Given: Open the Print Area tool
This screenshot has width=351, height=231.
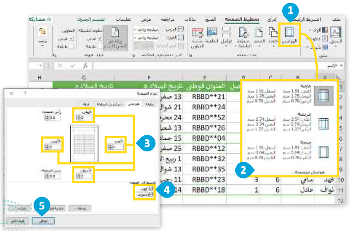Looking at the screenshot, I should pos(243,37).
